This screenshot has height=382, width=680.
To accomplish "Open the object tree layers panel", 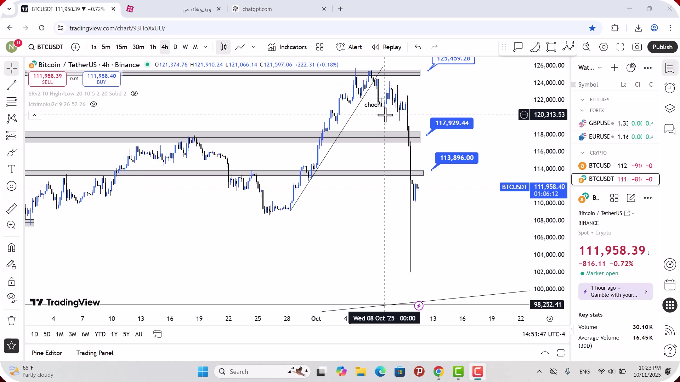I will point(670,108).
